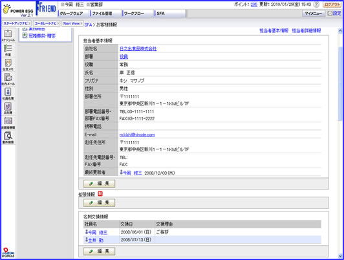Click the TEL:03-1111-1111 value
Viewport: 344px width, 260px height.
pyautogui.click(x=136, y=112)
